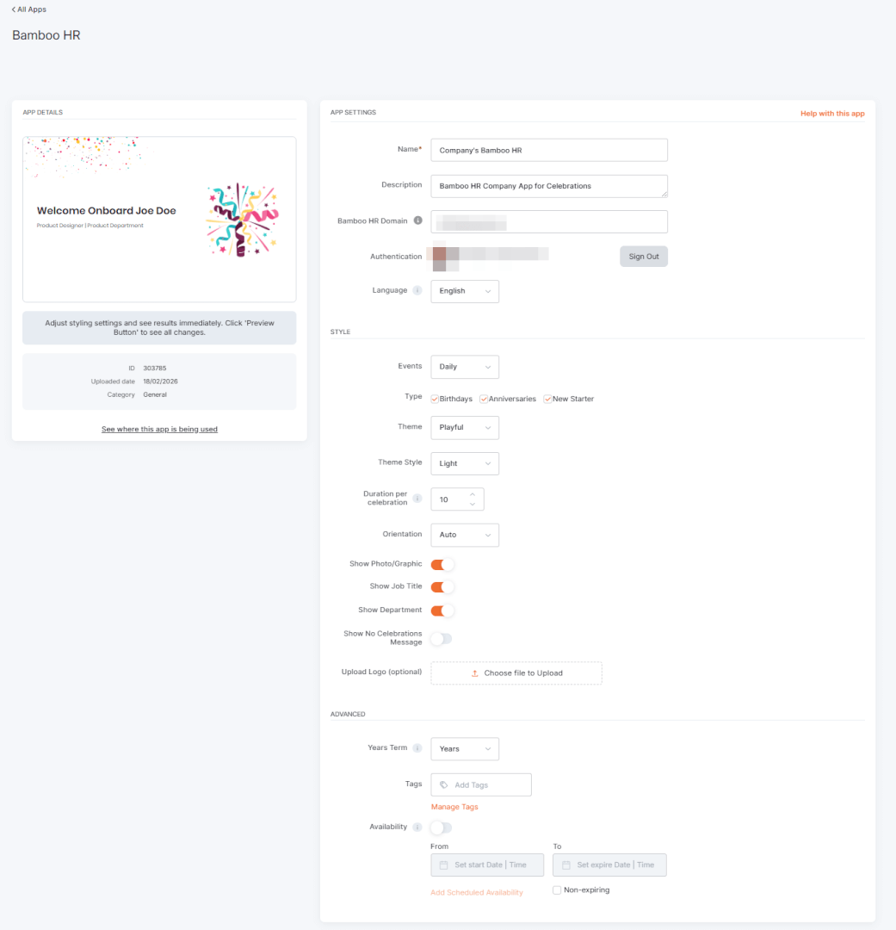
Task: Open the Theme dropdown showing Playful
Action: [465, 427]
